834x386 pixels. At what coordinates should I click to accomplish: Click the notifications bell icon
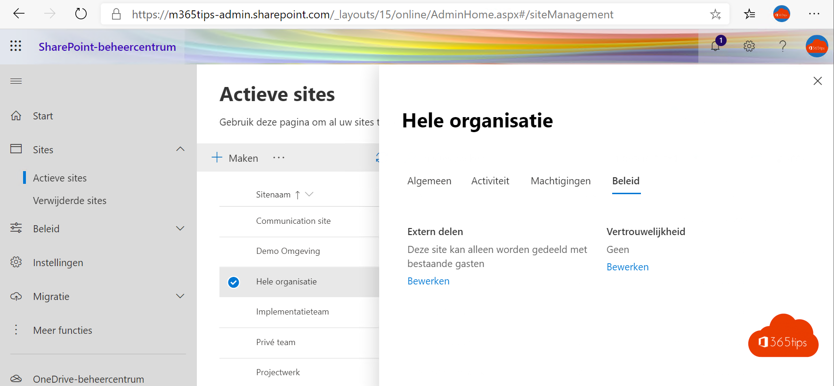715,46
